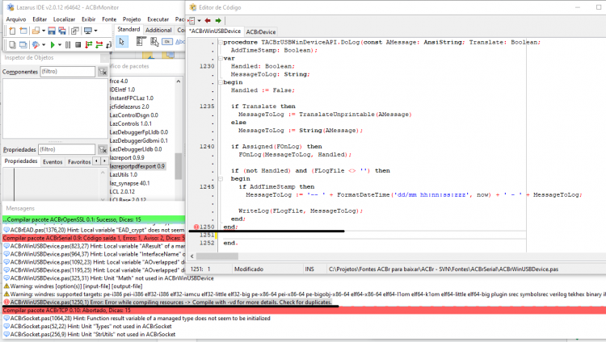Select the TButton component icon

167,42
